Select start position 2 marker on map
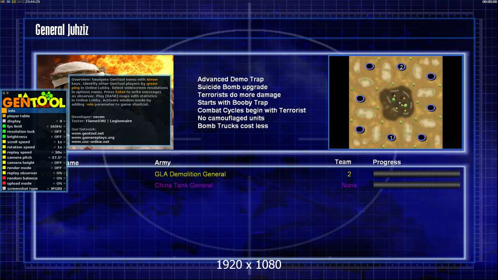498x280 pixels. point(401,67)
